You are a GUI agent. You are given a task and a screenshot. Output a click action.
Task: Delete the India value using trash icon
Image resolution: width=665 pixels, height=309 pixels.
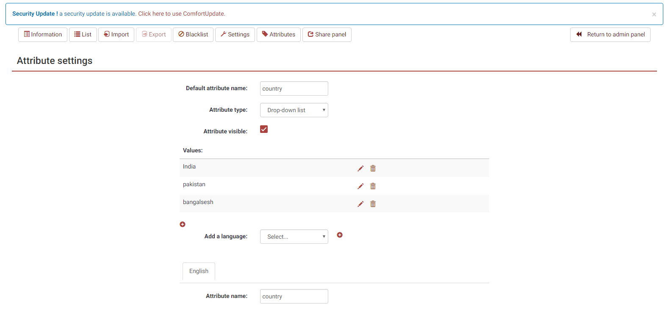373,168
